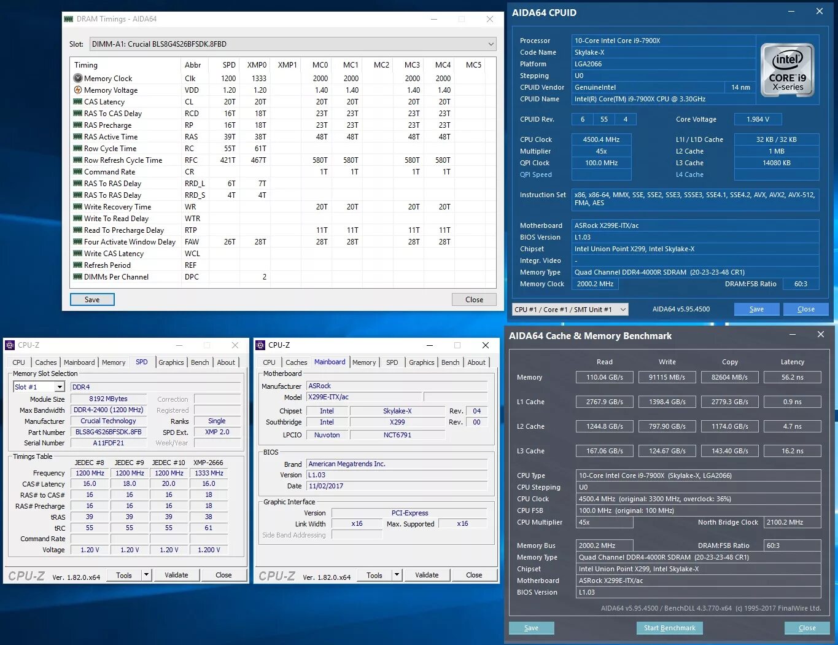Click the XMP0 column header
Screen dimensions: 838x645
click(257, 65)
